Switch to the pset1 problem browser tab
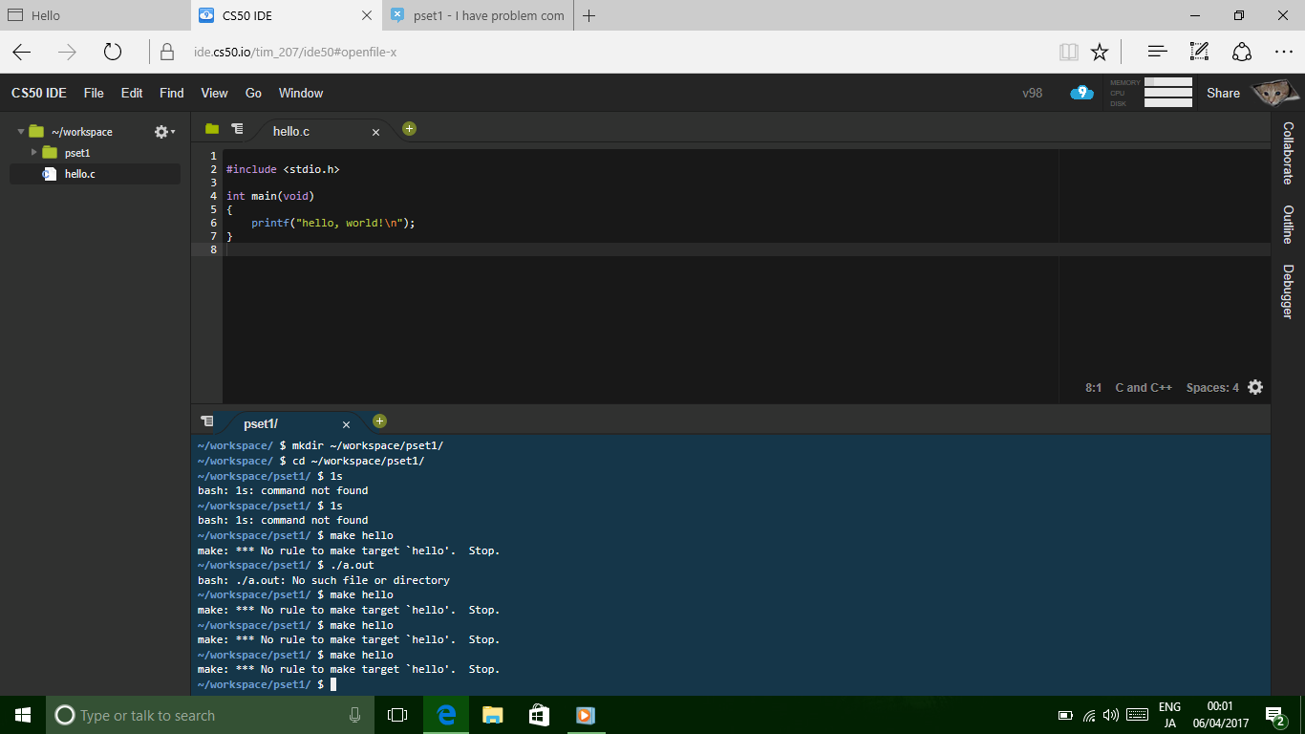 (478, 15)
